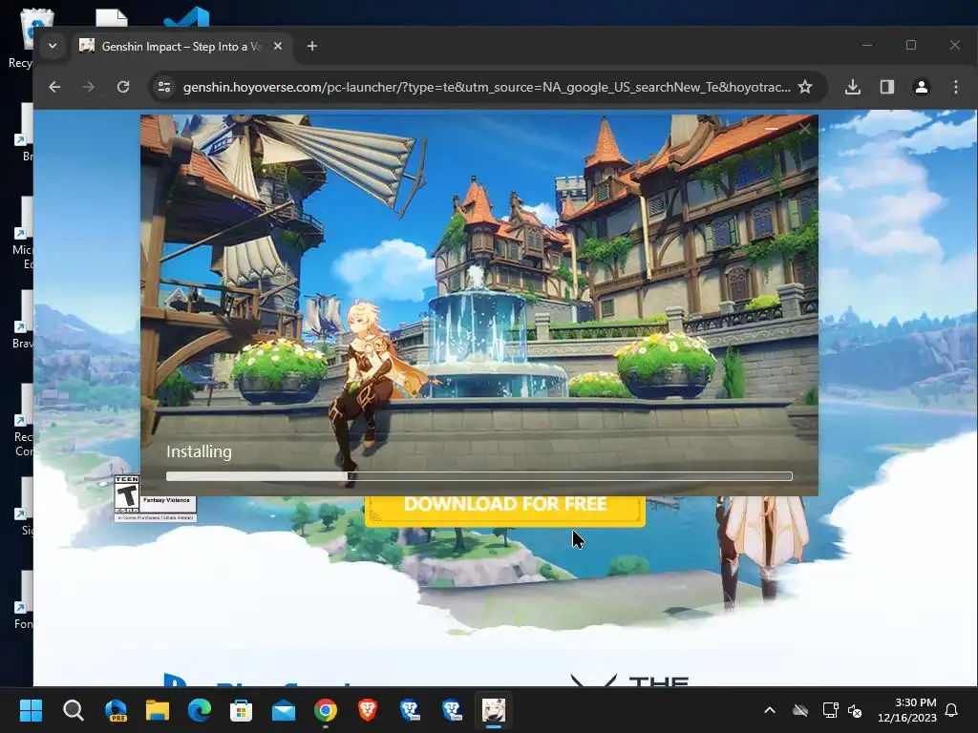The image size is (978, 733).
Task: Open Microsoft Store from the taskbar
Action: point(241,710)
